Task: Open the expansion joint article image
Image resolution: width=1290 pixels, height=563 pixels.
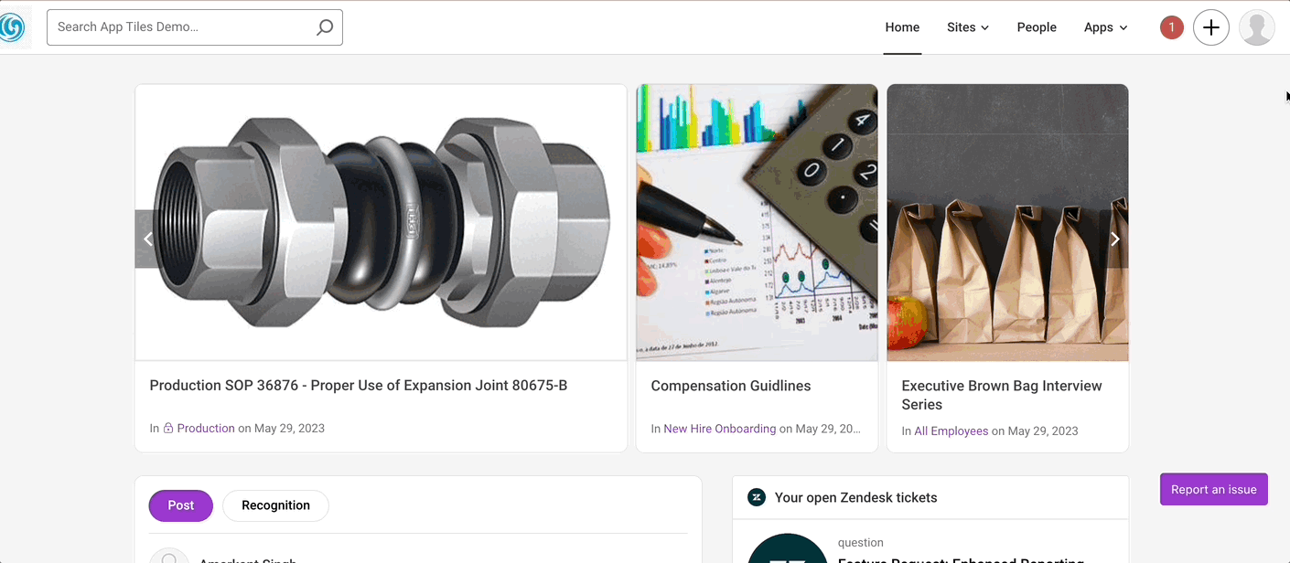Action: point(381,222)
